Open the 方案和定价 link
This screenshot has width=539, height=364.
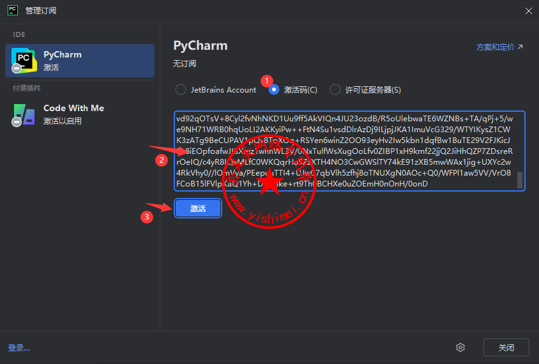tap(495, 47)
